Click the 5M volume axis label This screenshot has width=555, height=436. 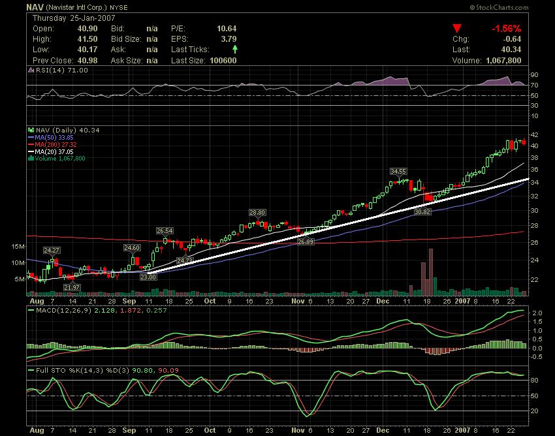pyautogui.click(x=20, y=279)
